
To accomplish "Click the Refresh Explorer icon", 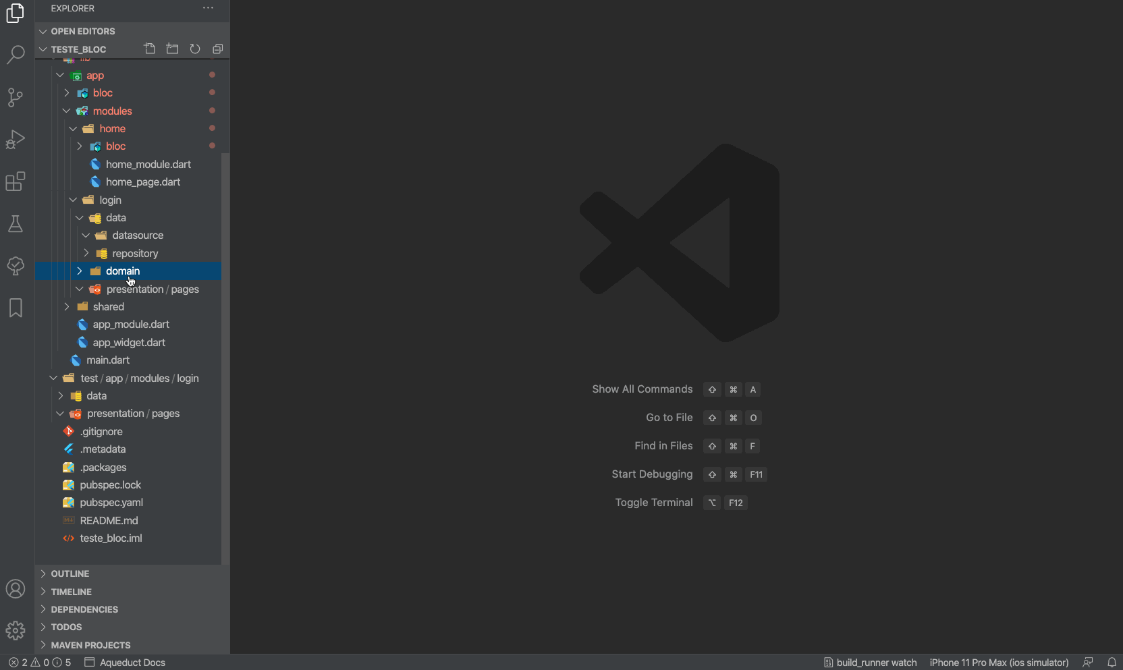I will (195, 49).
